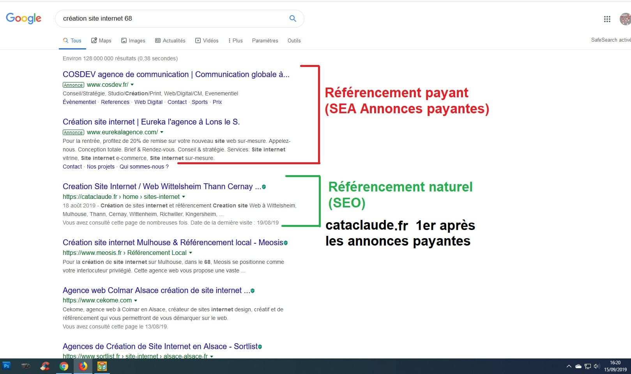Viewport: 631px width, 374px height.
Task: Click the Annonce badge beside www.eurekalagence.com
Action: pos(73,132)
